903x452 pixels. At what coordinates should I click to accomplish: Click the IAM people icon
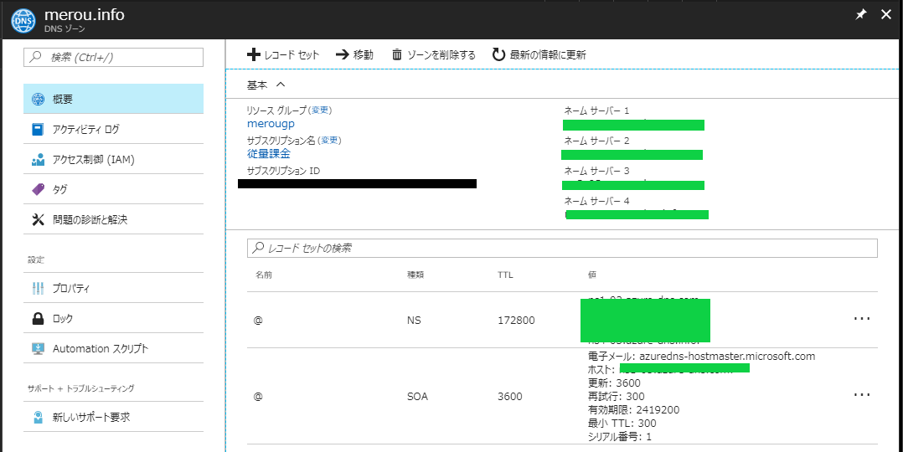(38, 160)
